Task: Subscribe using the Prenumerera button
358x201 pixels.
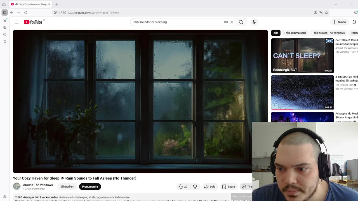Action: pyautogui.click(x=90, y=186)
